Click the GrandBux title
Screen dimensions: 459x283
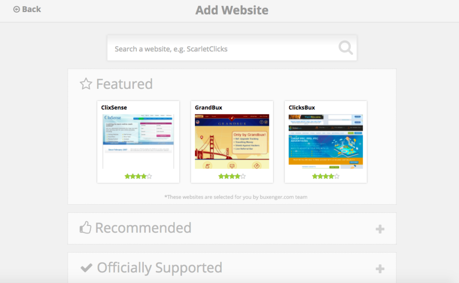208,107
